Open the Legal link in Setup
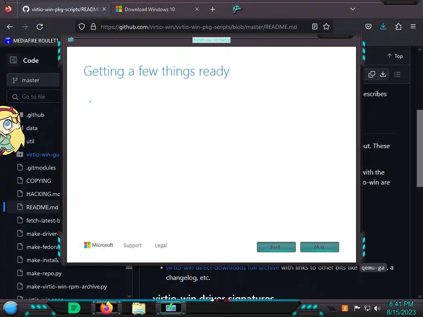Image resolution: width=423 pixels, height=317 pixels. 161,245
